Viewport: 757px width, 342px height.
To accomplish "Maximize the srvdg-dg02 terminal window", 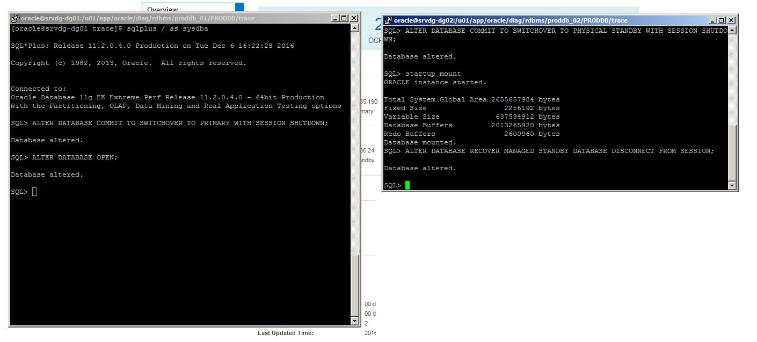I will pyautogui.click(x=722, y=20).
